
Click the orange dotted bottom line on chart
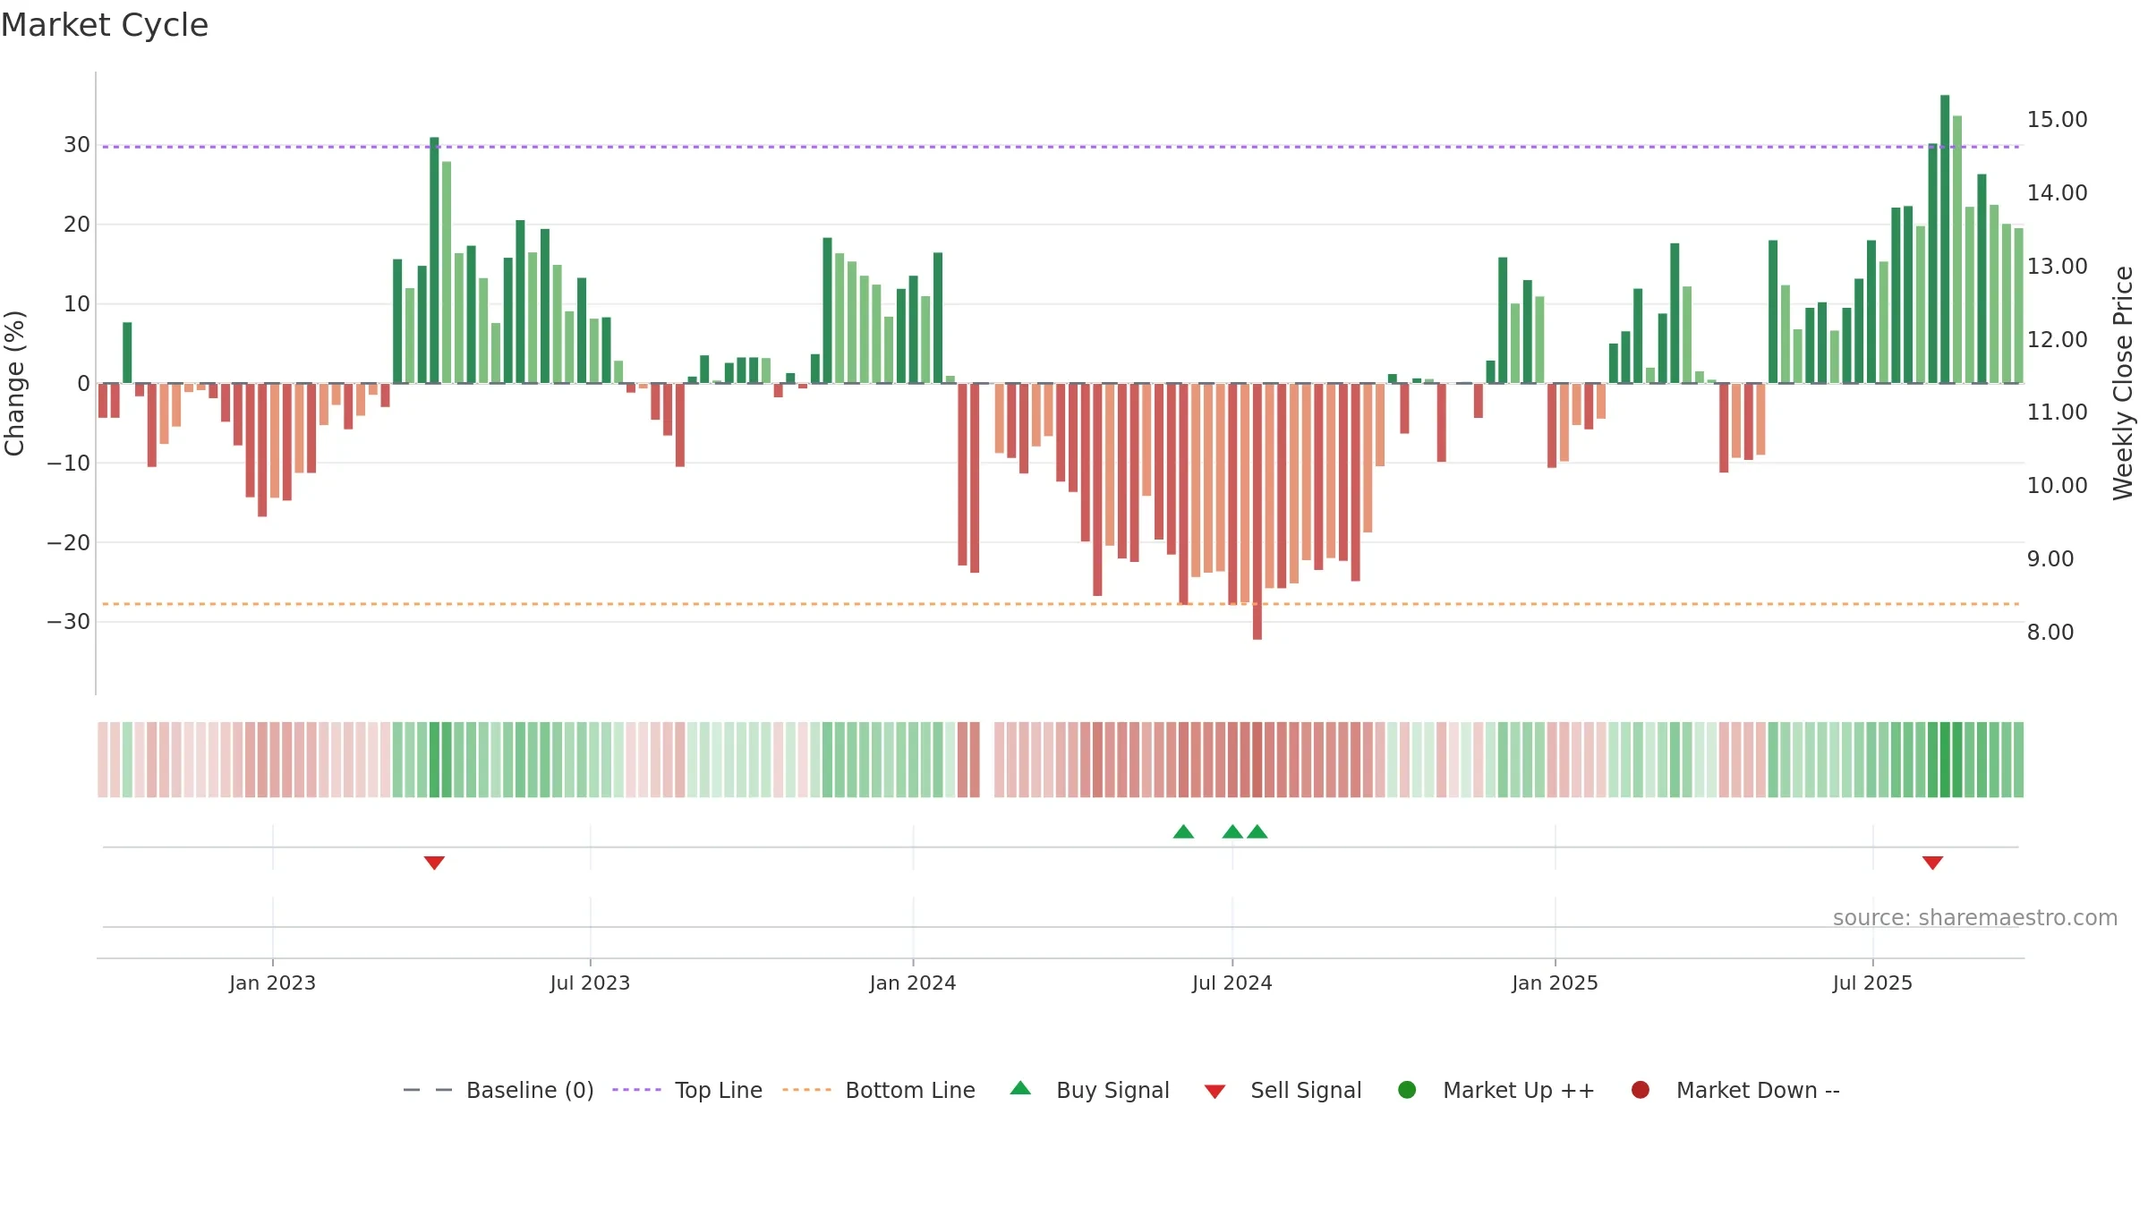coord(1061,604)
